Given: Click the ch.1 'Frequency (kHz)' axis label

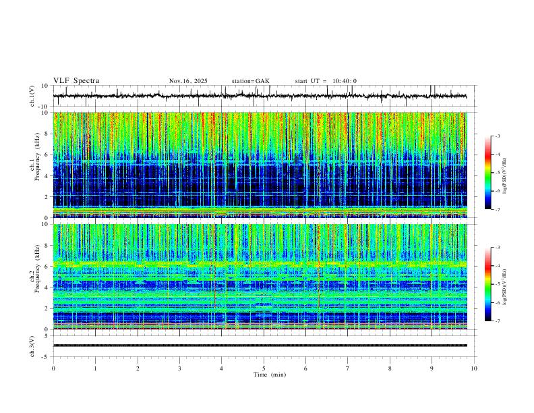Looking at the screenshot, I should pyautogui.click(x=37, y=157).
